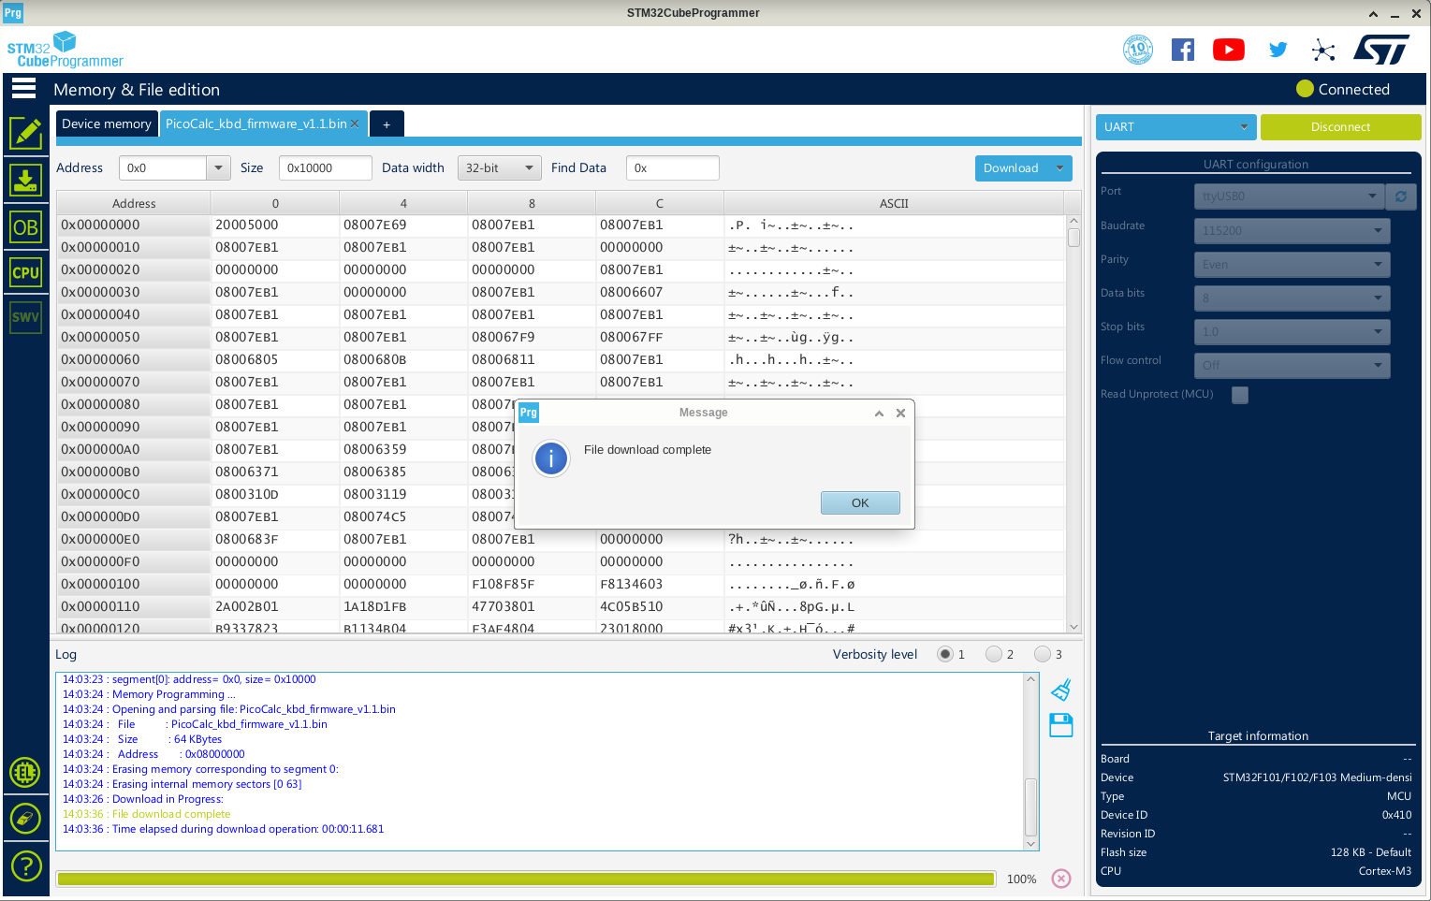The image size is (1431, 901).
Task: Expand the Data width 32-bit dropdown
Action: [x=500, y=168]
